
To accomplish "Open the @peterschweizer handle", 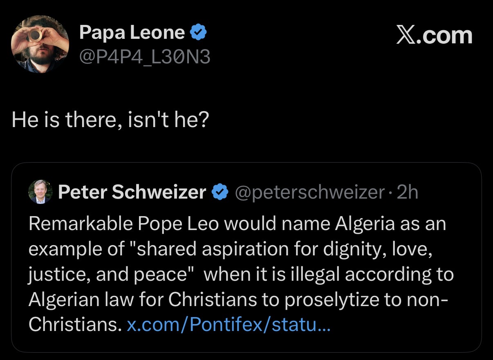I will (x=309, y=192).
